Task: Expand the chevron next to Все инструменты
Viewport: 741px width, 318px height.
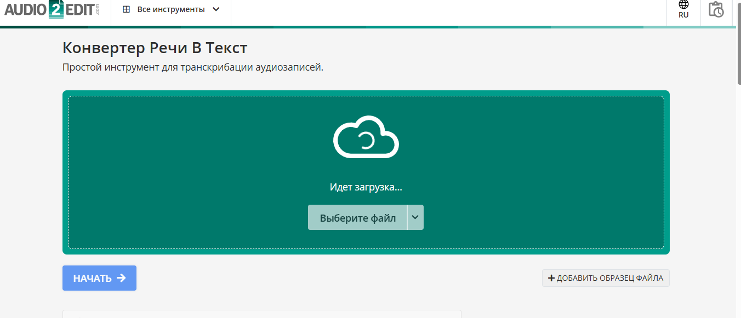Action: tap(216, 9)
